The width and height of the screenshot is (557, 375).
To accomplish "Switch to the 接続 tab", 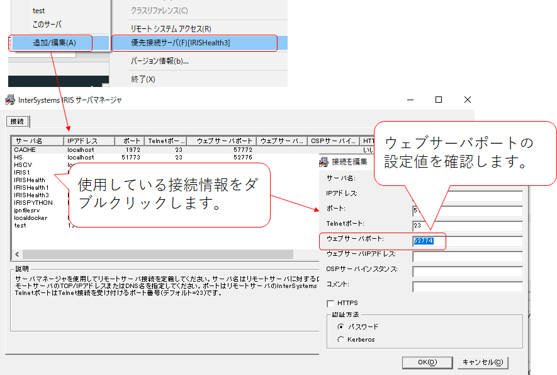I will click(18, 121).
